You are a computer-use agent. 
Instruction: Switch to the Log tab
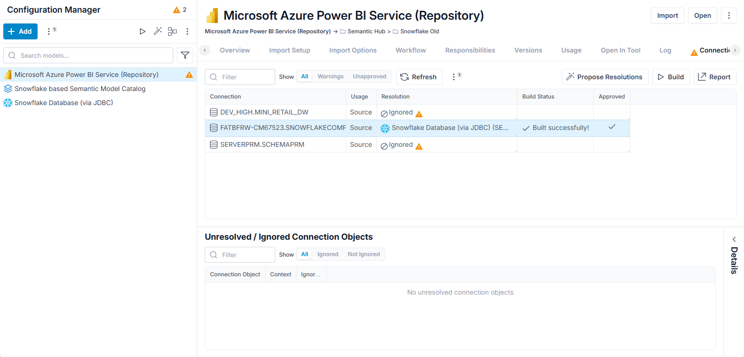[x=665, y=50]
